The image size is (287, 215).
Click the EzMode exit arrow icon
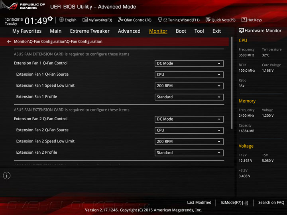pyautogui.click(x=246, y=203)
